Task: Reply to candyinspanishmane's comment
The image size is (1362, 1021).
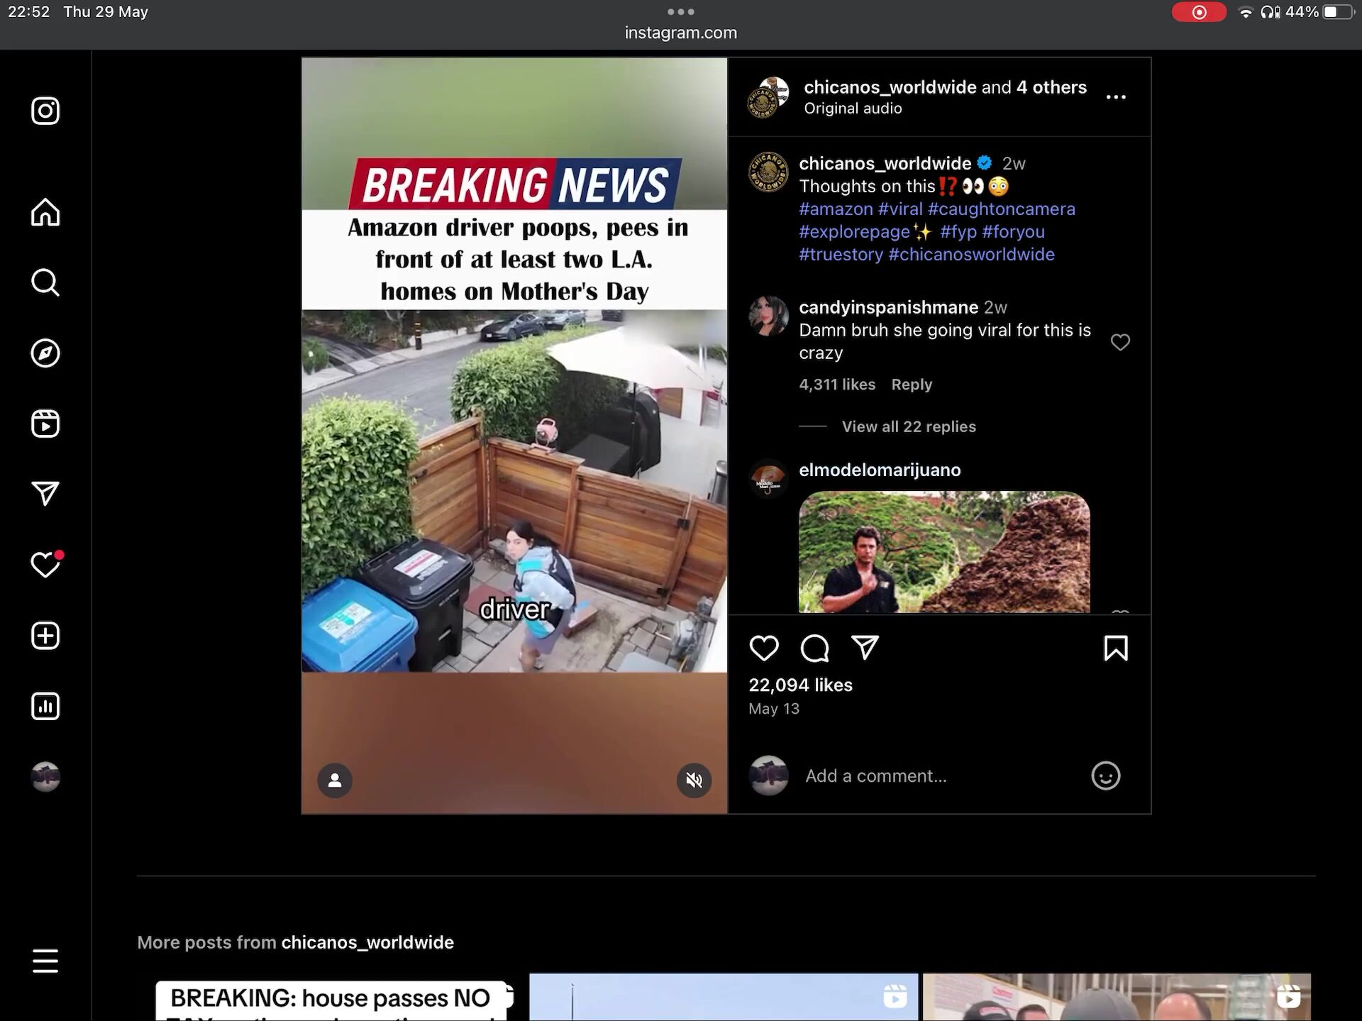Action: pyautogui.click(x=912, y=385)
